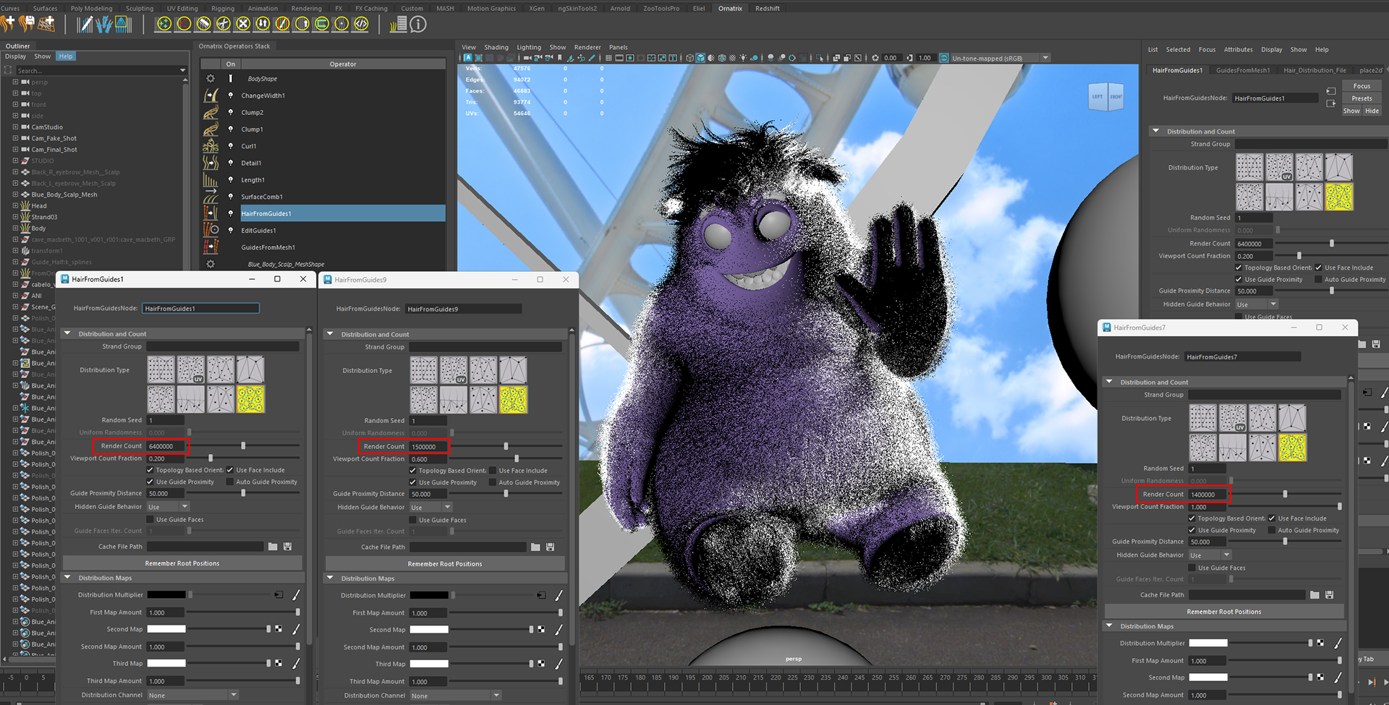Viewport: 1389px width, 705px height.
Task: Open Hidden Guide Behavior dropdown in HairFromGuides1 window
Action: [169, 507]
